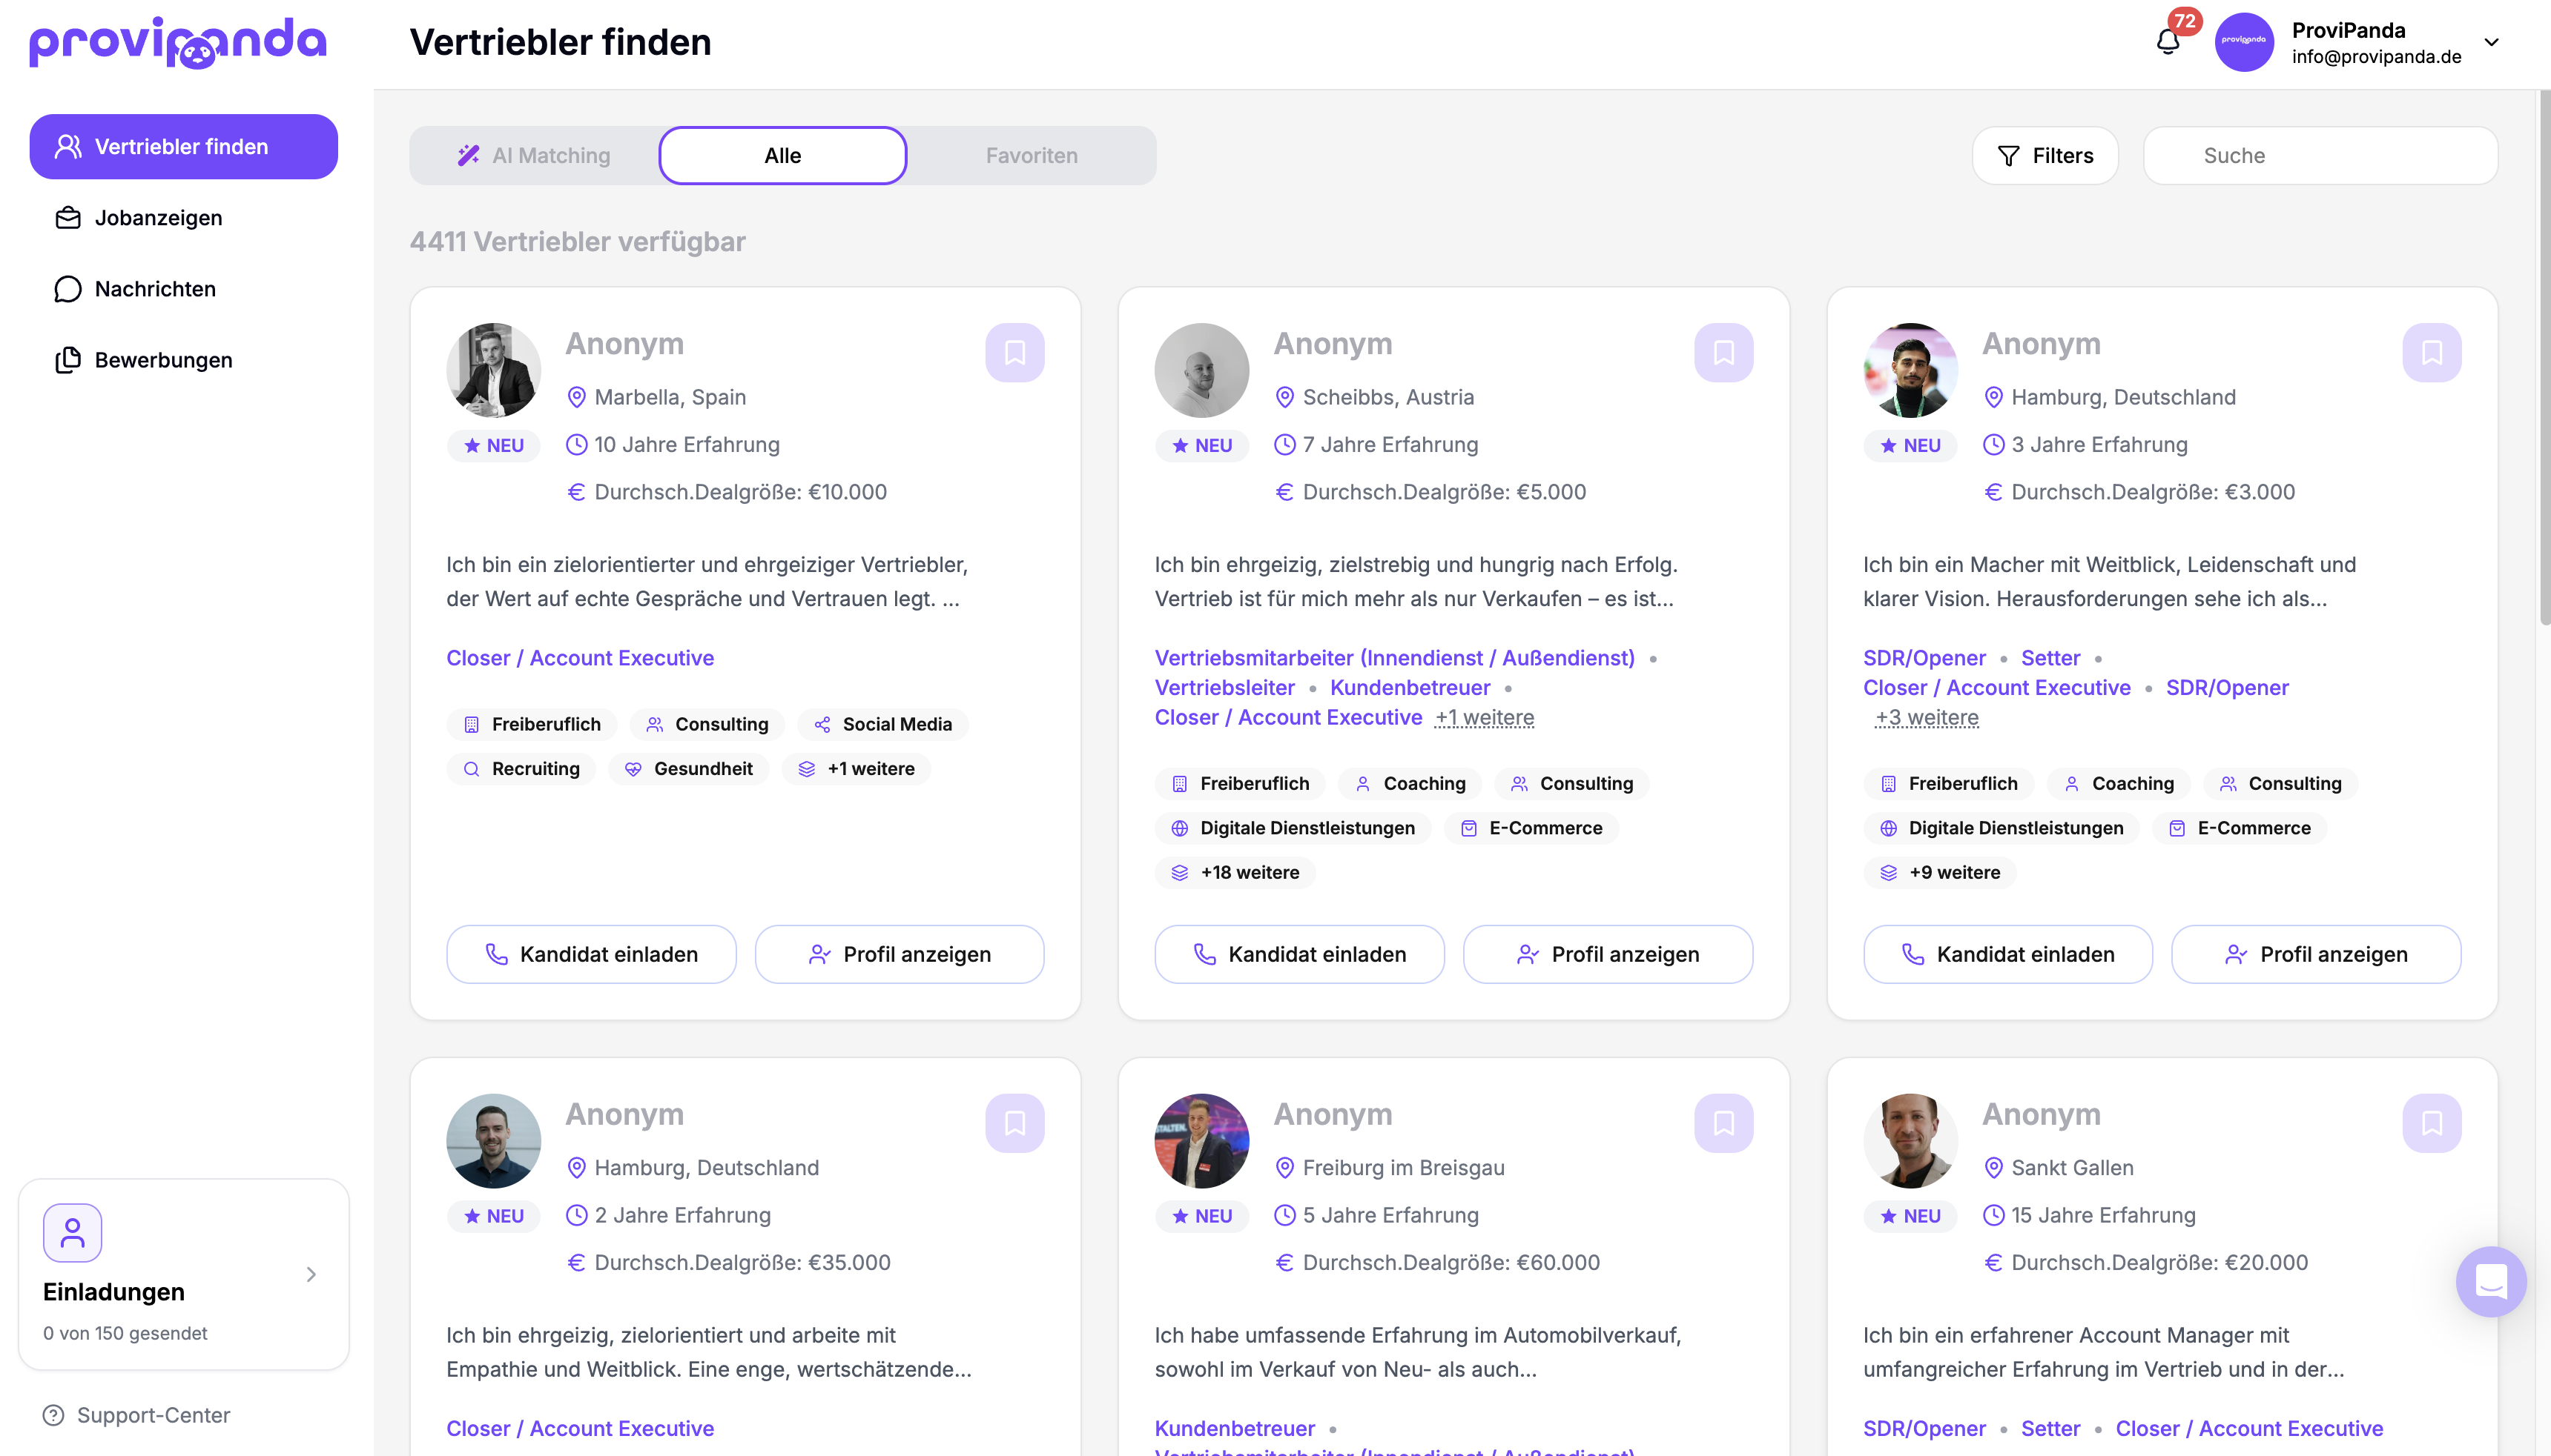2551x1456 pixels.
Task: Switch to the AI Matching tab
Action: (535, 155)
